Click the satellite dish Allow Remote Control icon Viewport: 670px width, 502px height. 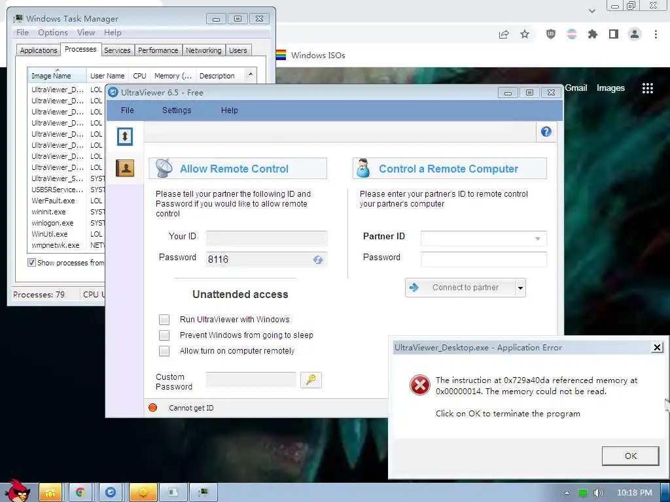point(164,168)
